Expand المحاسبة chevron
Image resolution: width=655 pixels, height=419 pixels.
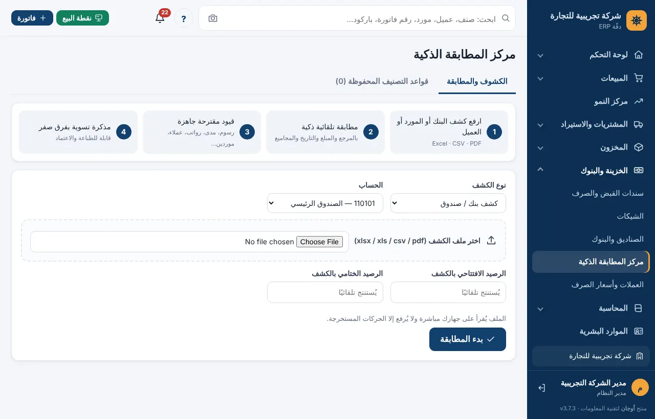[x=540, y=309]
